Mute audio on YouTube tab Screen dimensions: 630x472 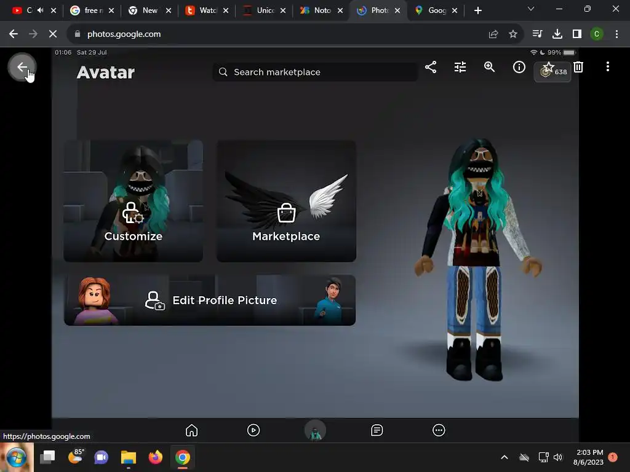point(40,10)
